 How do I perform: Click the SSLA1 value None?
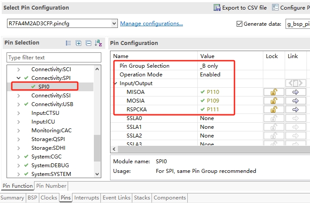click(x=207, y=127)
